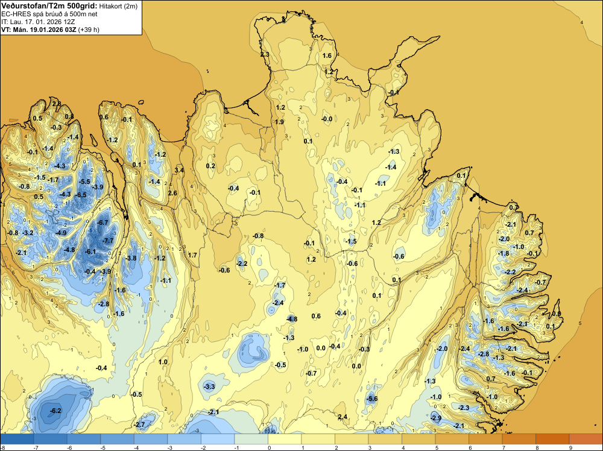603x451 pixels.
Task: Pick the legend color between -2 and -1
Action: pyautogui.click(x=218, y=439)
